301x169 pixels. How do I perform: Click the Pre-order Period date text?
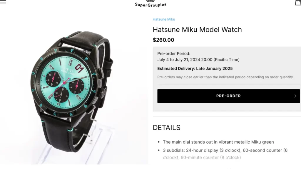pyautogui.click(x=198, y=60)
